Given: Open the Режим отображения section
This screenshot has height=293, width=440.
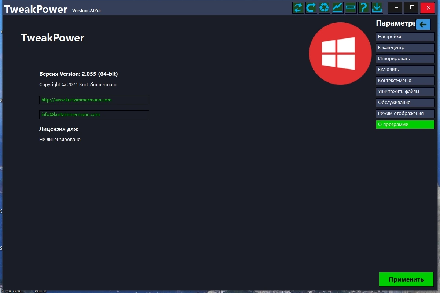Looking at the screenshot, I should pos(405,114).
